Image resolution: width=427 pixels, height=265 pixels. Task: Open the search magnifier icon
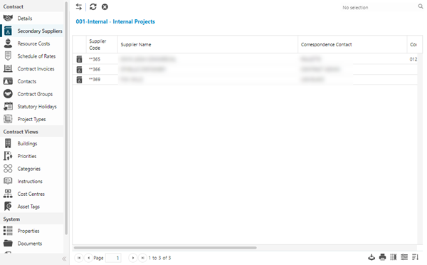click(x=421, y=6)
